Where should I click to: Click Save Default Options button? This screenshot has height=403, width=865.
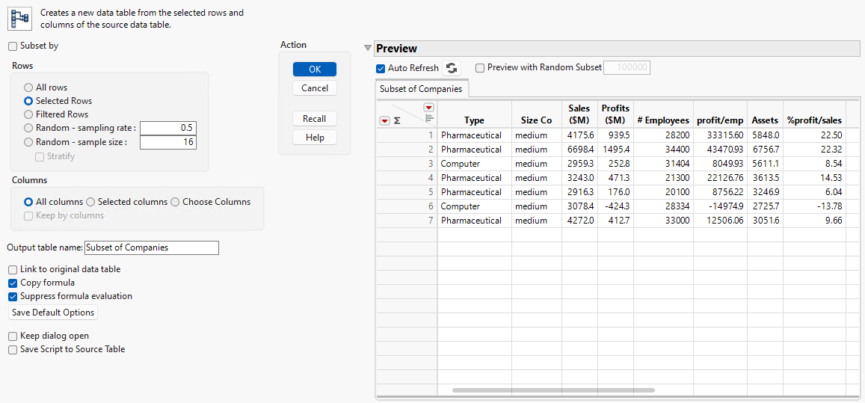53,313
